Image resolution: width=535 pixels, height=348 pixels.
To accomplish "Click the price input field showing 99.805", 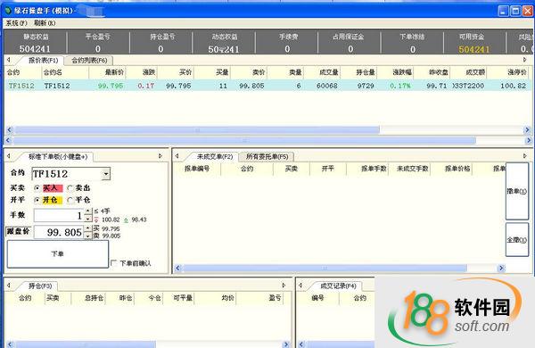I will pyautogui.click(x=59, y=232).
